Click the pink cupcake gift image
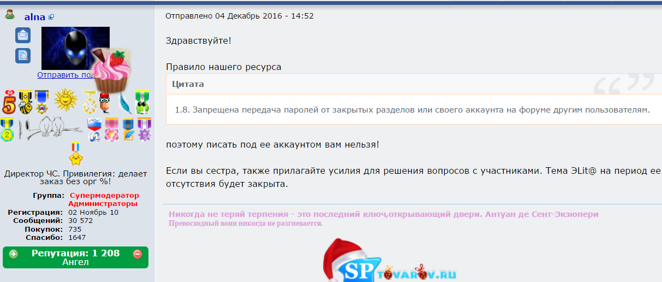The image size is (662, 282). [x=111, y=70]
